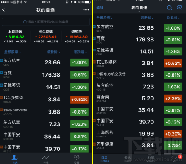Focus the stock code search input field
The height and width of the screenshot is (164, 186).
(x=46, y=22)
